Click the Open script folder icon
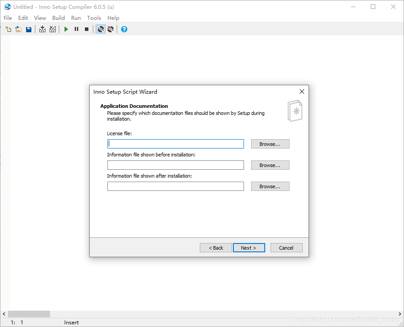The height and width of the screenshot is (327, 404). tap(18, 29)
